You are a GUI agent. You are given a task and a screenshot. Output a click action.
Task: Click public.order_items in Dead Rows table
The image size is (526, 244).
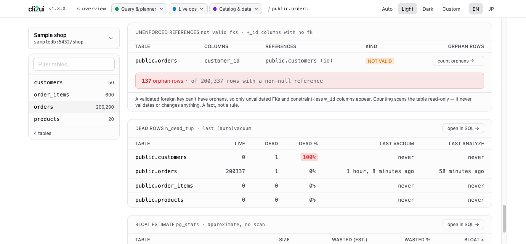pyautogui.click(x=164, y=186)
